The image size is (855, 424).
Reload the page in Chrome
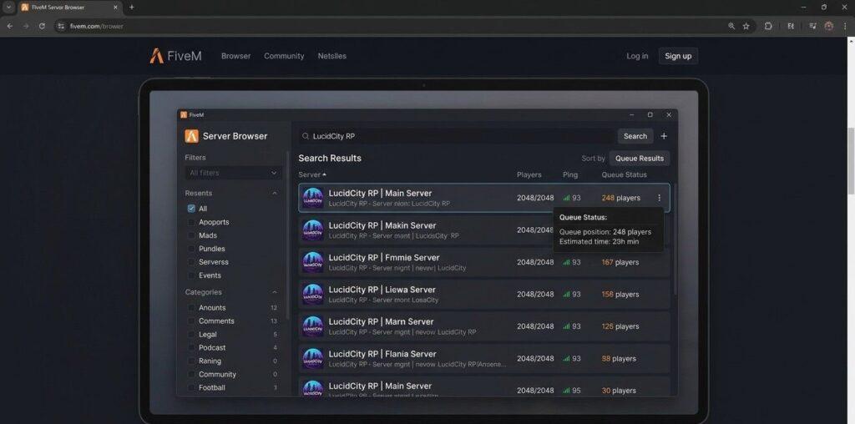point(42,26)
